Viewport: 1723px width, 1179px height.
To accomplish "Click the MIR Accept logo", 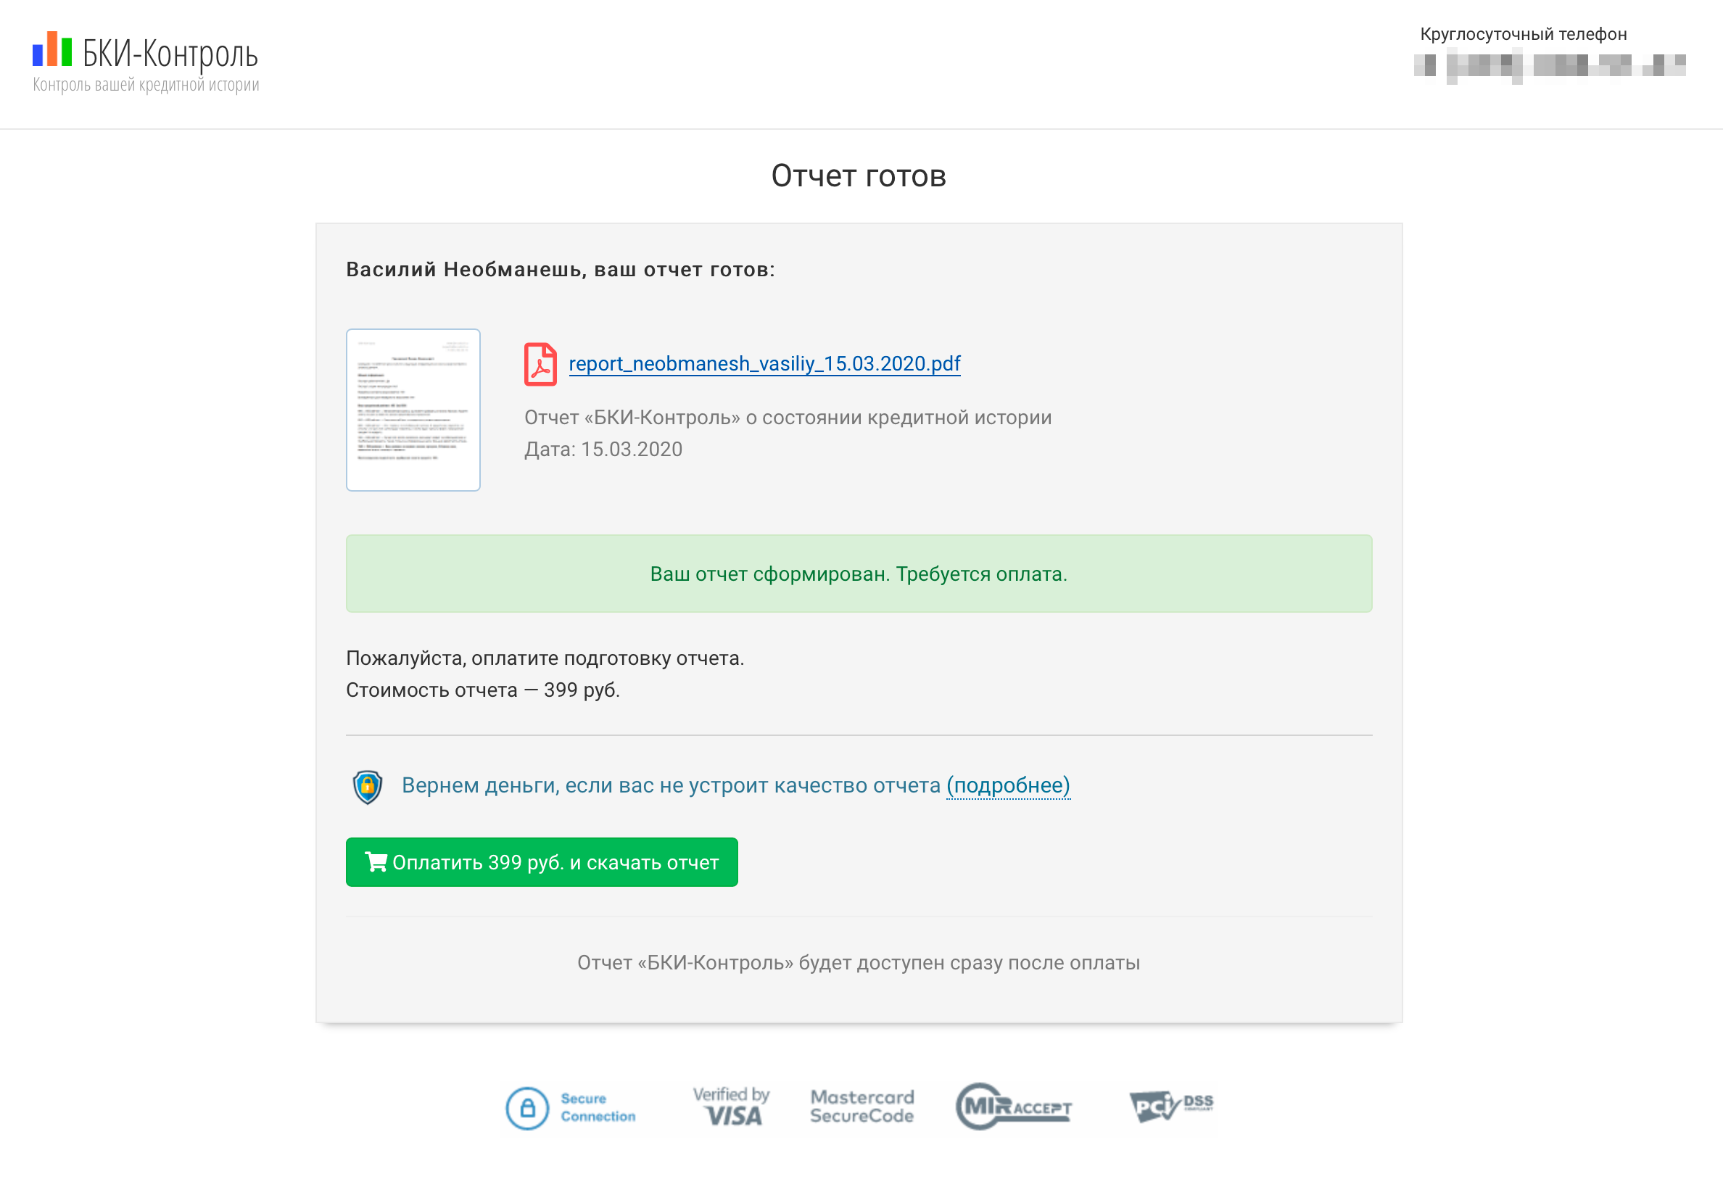I will point(1014,1106).
